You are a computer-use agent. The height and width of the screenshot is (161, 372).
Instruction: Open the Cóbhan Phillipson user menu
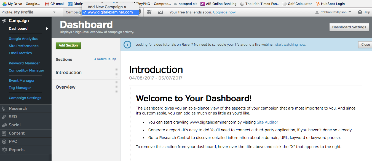coord(333,12)
